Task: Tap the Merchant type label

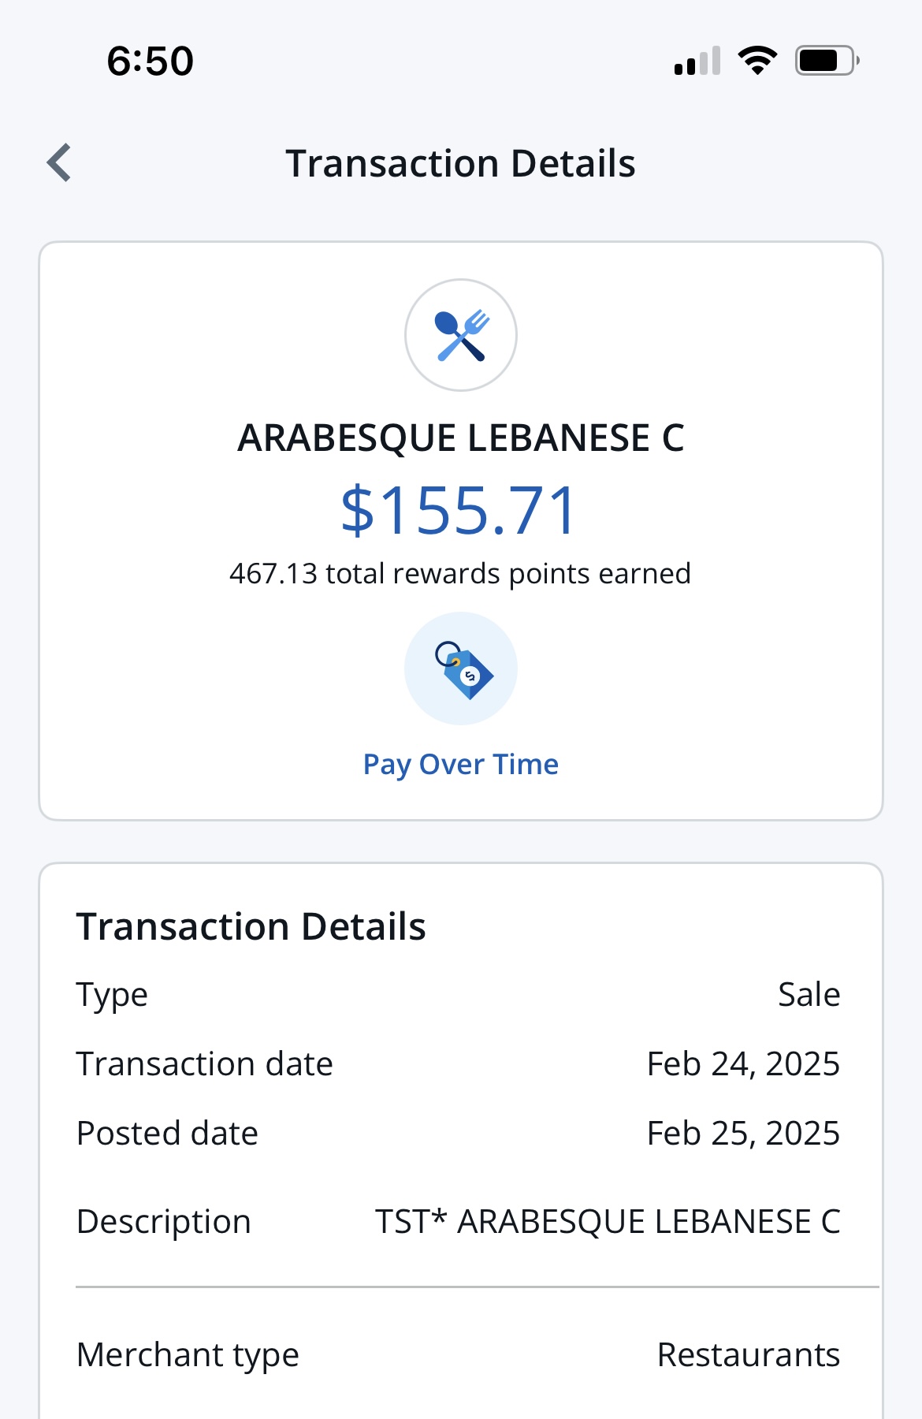Action: (188, 1355)
